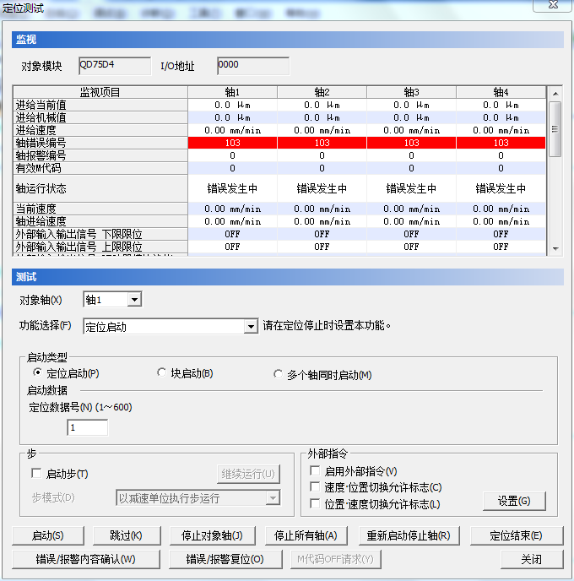Image resolution: width=574 pixels, height=581 pixels.
Task: Select the 定位启动(P) radio option
Action: pos(37,373)
